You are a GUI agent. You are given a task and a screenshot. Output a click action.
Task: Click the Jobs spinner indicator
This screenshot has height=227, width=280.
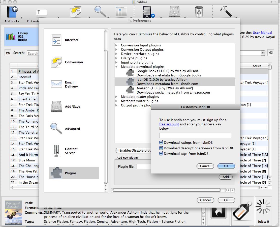click(x=263, y=207)
